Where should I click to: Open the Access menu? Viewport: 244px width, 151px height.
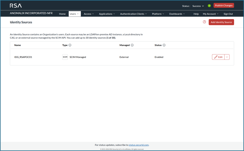(89, 14)
